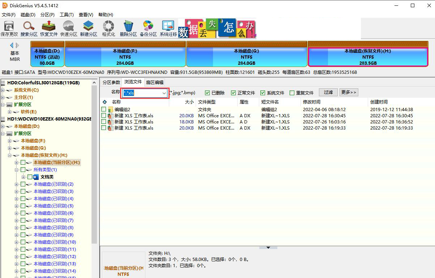The image size is (435, 278).
Task: Sort the file list by the 创建时间 column header
Action: (401, 102)
